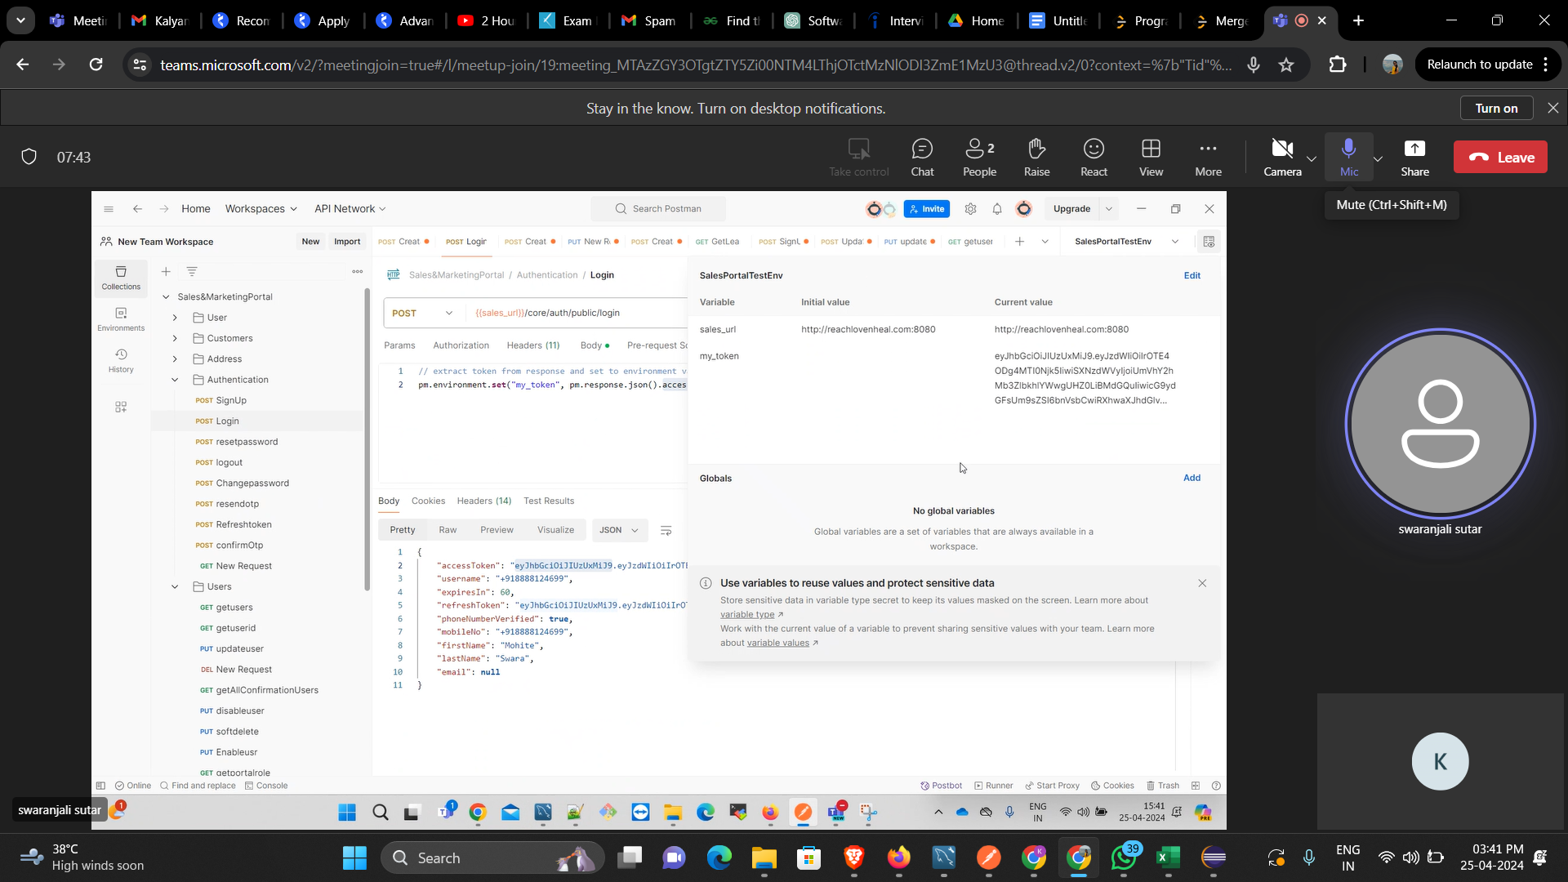Open Postman notifications bell
Screen dimensions: 1568x882
(997, 209)
